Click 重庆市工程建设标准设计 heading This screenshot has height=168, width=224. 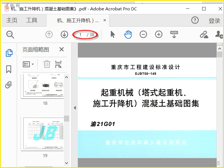coord(146,67)
